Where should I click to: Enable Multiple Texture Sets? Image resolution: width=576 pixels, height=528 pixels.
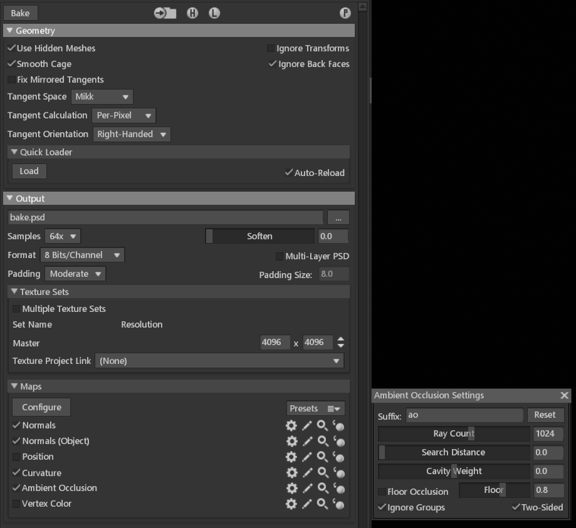[16, 309]
